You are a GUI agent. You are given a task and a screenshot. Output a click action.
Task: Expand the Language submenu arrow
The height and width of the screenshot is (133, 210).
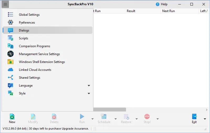pyautogui.click(x=89, y=86)
